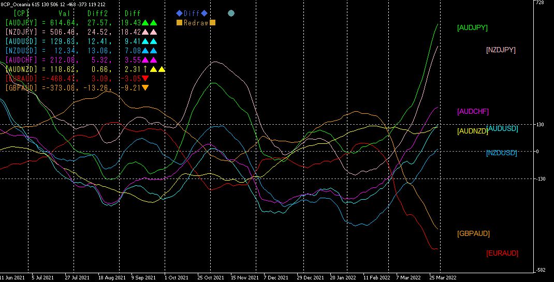Click the 7 Dec 2021 date on time axis
Screen dimensions: 554x282
point(276,277)
